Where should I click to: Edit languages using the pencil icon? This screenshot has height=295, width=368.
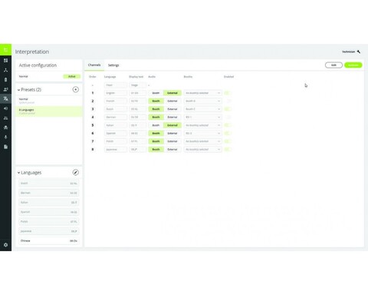click(x=75, y=172)
